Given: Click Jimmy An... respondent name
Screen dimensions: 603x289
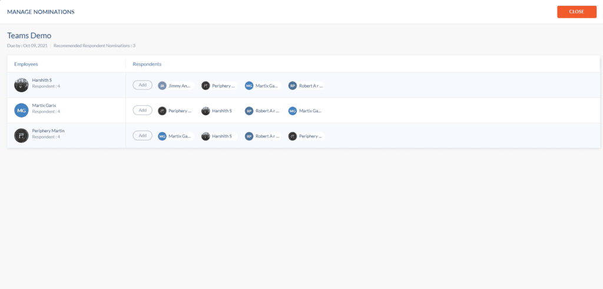Looking at the screenshot, I should 180,86.
